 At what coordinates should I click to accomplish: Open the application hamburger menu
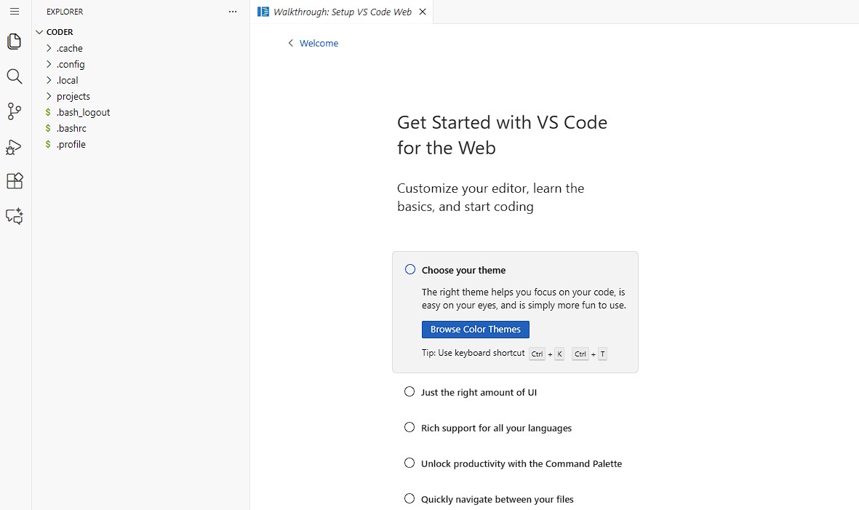(x=14, y=12)
